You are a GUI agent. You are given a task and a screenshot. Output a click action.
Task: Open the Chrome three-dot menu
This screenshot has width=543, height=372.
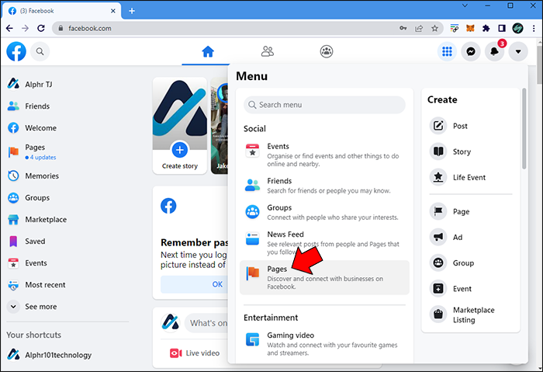click(534, 28)
